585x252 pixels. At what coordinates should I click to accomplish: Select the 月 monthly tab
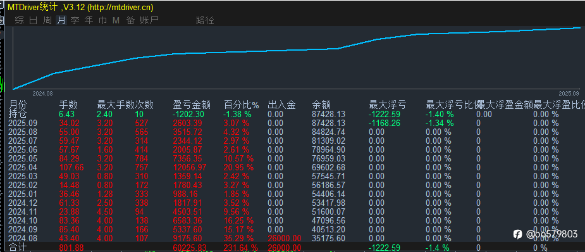point(61,20)
